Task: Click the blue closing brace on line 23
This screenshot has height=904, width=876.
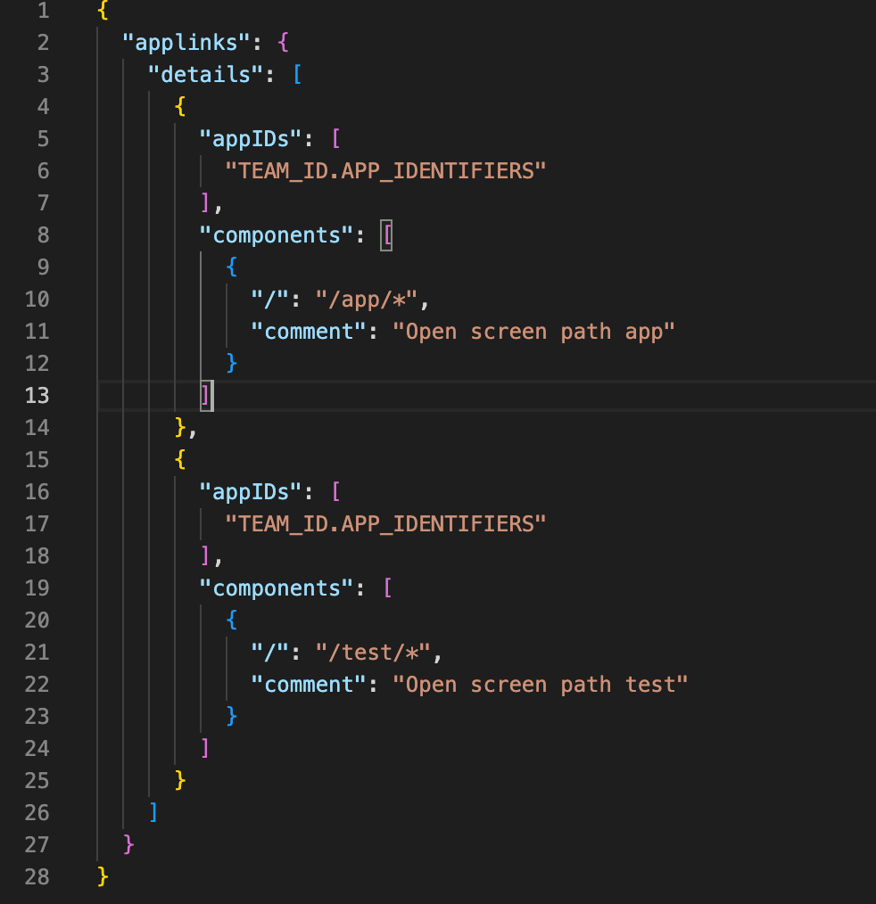Action: [x=231, y=716]
